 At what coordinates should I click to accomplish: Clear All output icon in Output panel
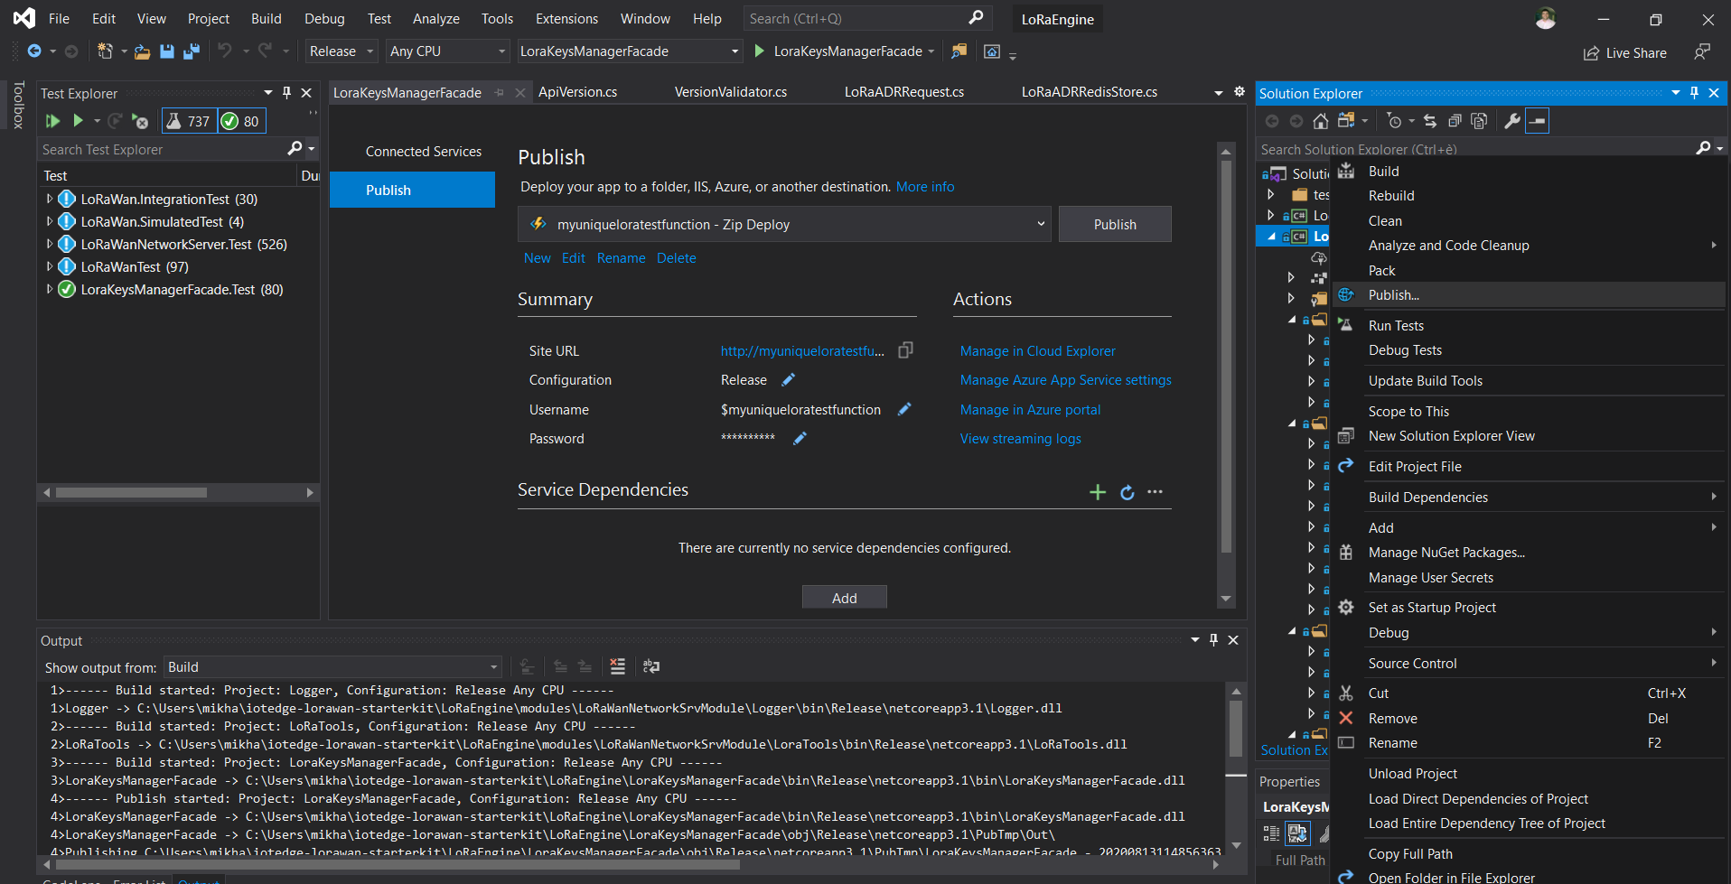[617, 666]
